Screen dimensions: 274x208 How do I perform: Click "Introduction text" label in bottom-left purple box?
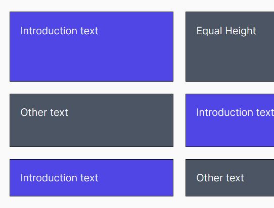click(59, 178)
